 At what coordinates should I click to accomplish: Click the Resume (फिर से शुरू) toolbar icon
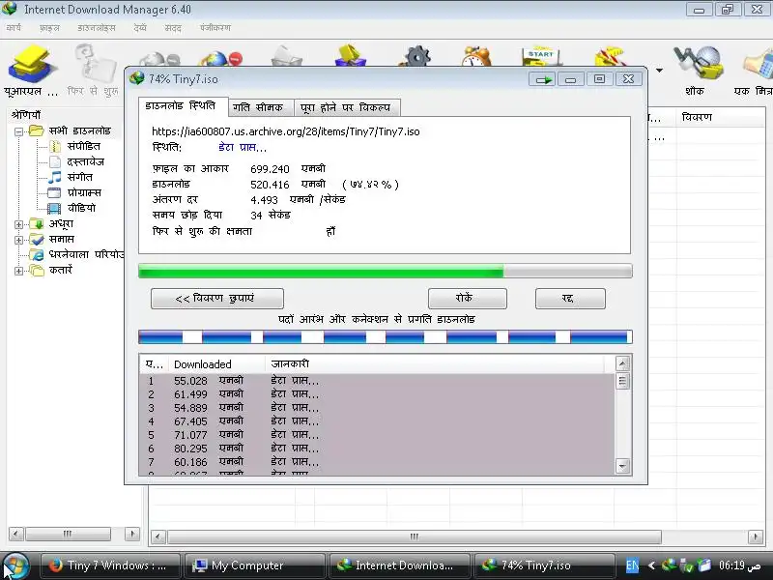click(95, 64)
